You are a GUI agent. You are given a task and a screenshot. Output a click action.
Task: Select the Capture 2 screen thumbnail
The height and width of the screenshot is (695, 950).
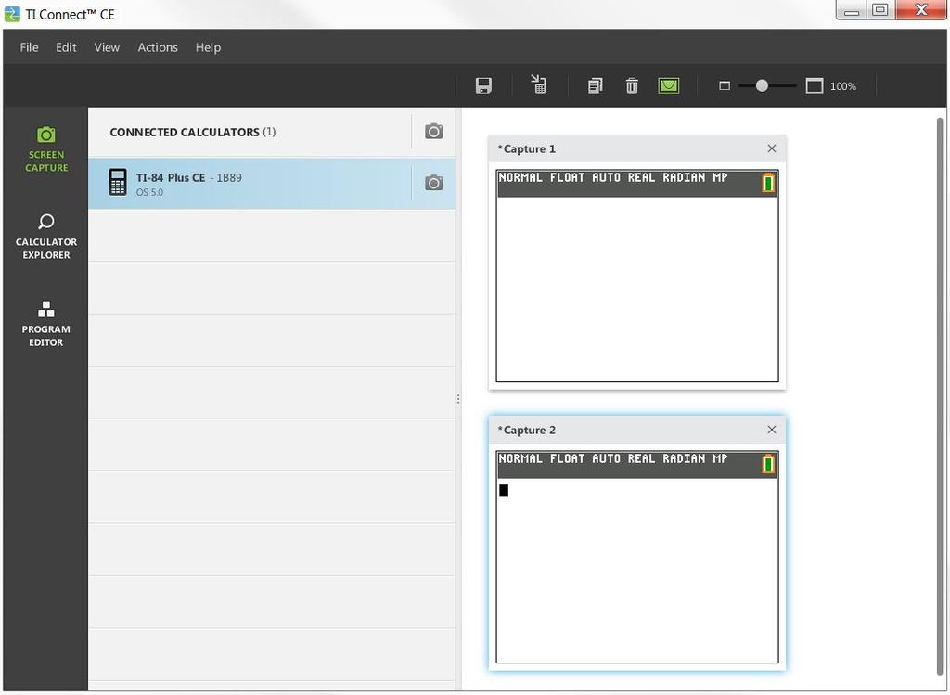tap(637, 557)
